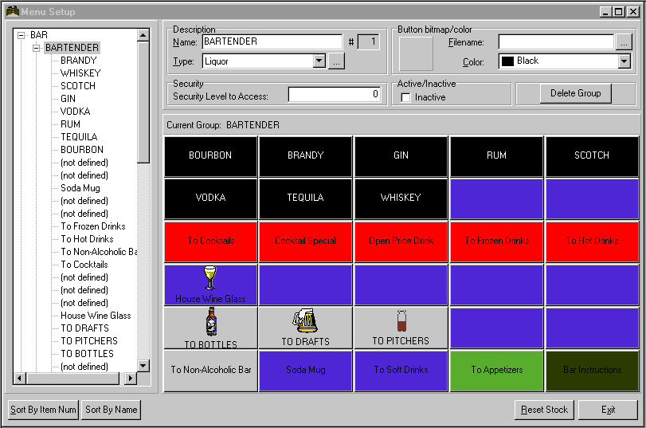Open the Color dropdown showing Black
Screen dimensions: 646x428
click(623, 61)
